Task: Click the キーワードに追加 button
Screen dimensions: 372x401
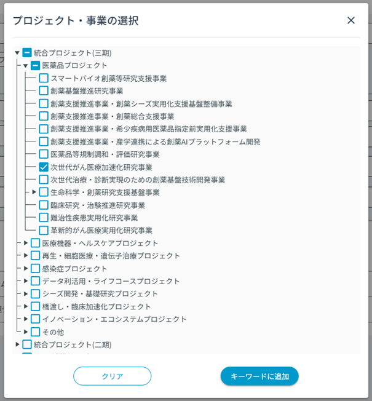Action: point(259,376)
